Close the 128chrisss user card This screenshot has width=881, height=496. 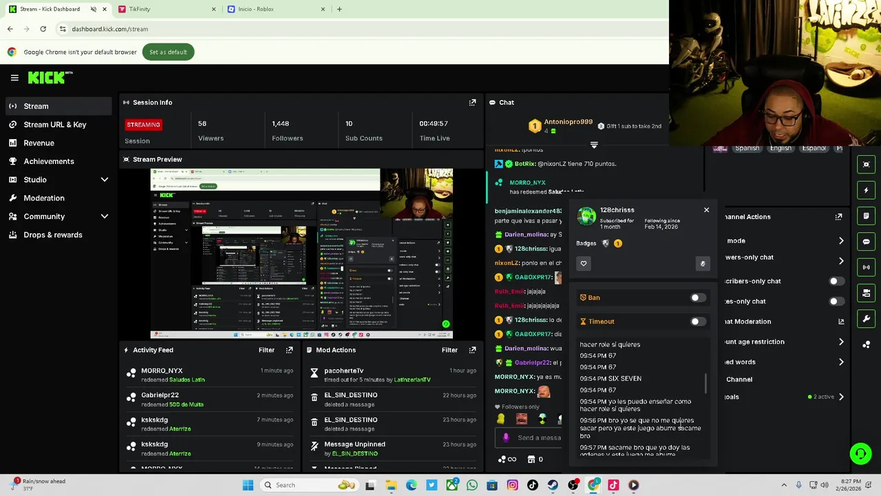(706, 210)
